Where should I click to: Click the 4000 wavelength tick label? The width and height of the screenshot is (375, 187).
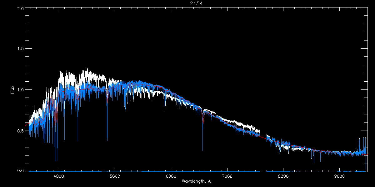pos(59,176)
